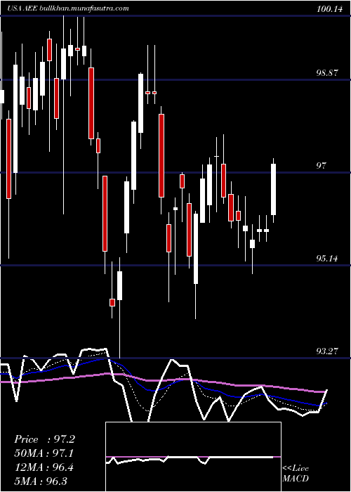This screenshot has height=492, width=351.
Task: Click the last white candlestick near 97
Action: point(274,190)
